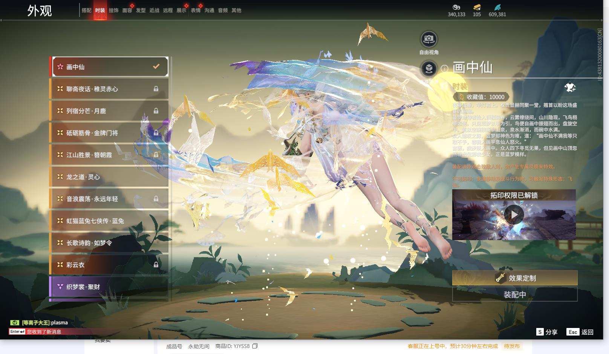Click lock icon on 聊斋夜话·稚灵赤心
Screen dimensions: 609x354
click(156, 89)
